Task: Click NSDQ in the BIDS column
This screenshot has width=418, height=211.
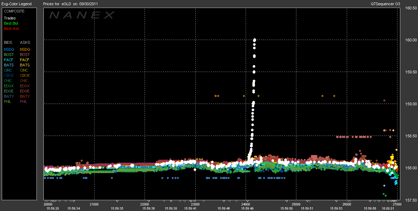Action: (9, 49)
